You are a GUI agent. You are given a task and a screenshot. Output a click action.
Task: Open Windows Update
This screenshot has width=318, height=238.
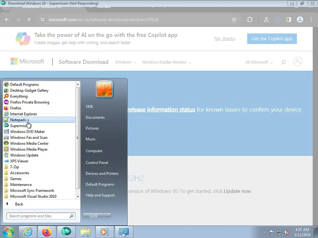click(x=39, y=155)
